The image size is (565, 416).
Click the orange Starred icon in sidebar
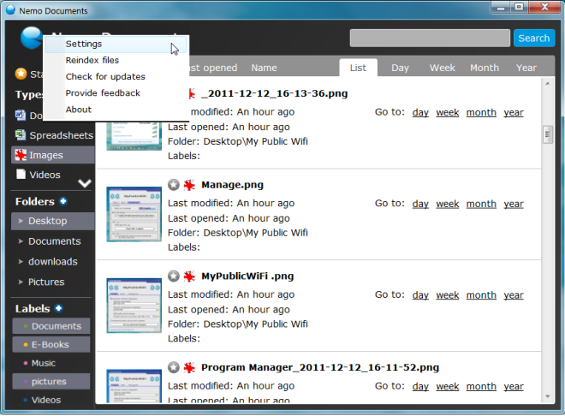pyautogui.click(x=21, y=74)
